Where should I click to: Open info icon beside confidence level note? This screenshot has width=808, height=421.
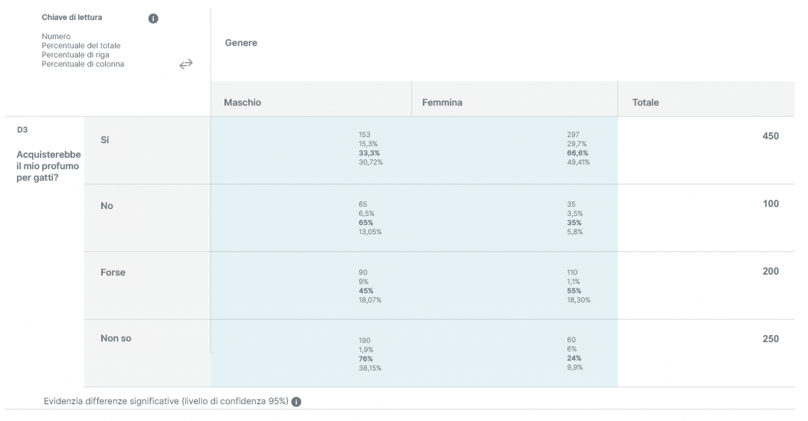(x=296, y=402)
